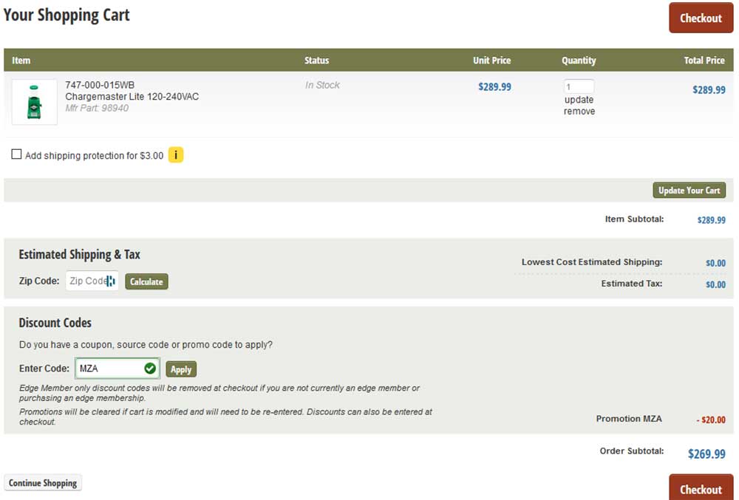Click the top Checkout button
The height and width of the screenshot is (500, 739).
(x=701, y=18)
